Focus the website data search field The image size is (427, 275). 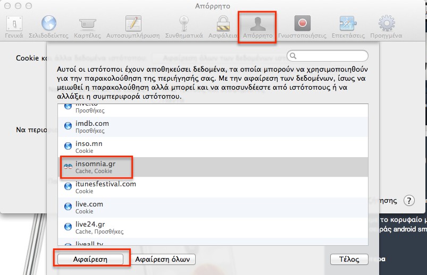[x=328, y=56]
